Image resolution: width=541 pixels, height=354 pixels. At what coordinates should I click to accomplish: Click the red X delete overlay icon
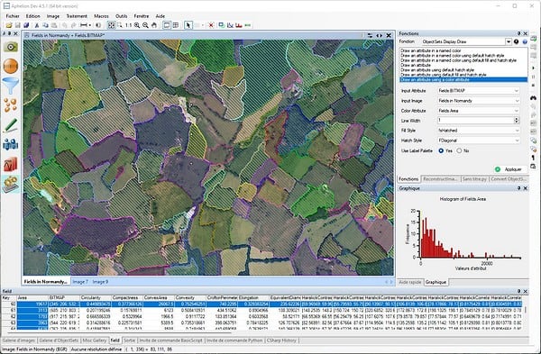coord(211,25)
